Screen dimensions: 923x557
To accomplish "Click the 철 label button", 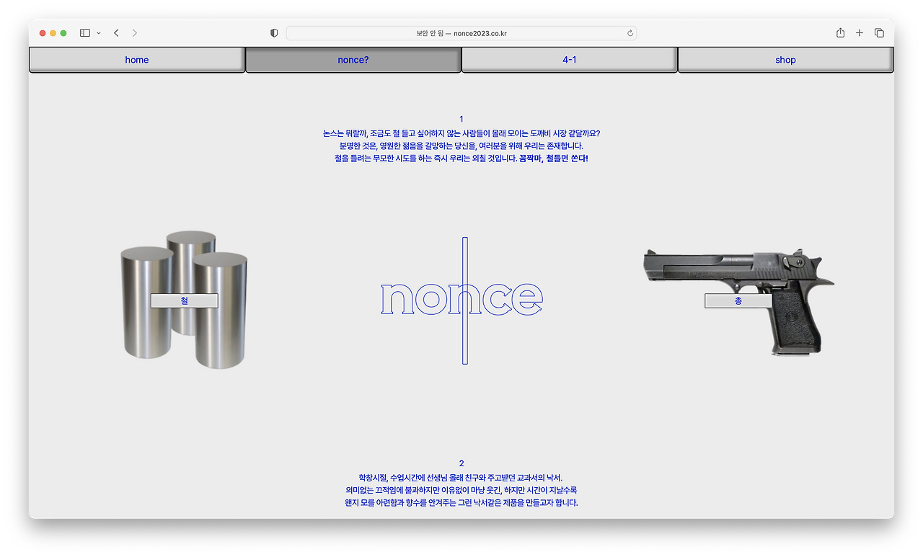I will click(185, 300).
